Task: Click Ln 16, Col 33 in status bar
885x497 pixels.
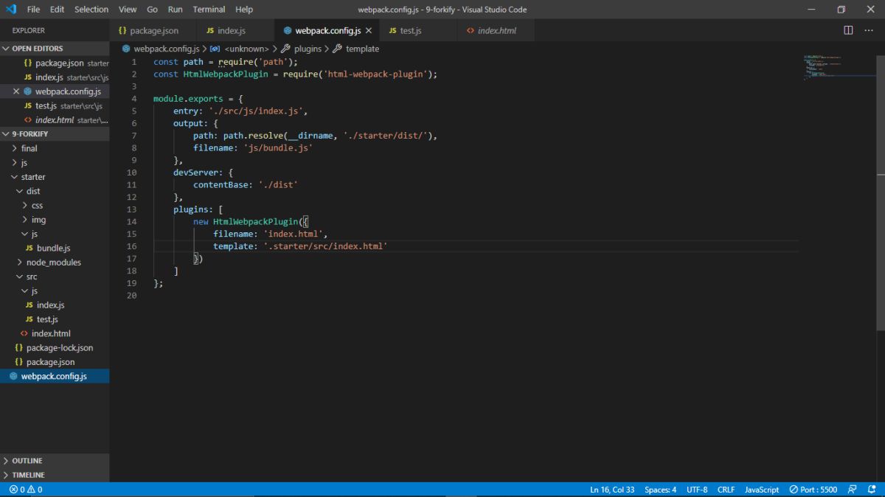Action: [x=612, y=490]
